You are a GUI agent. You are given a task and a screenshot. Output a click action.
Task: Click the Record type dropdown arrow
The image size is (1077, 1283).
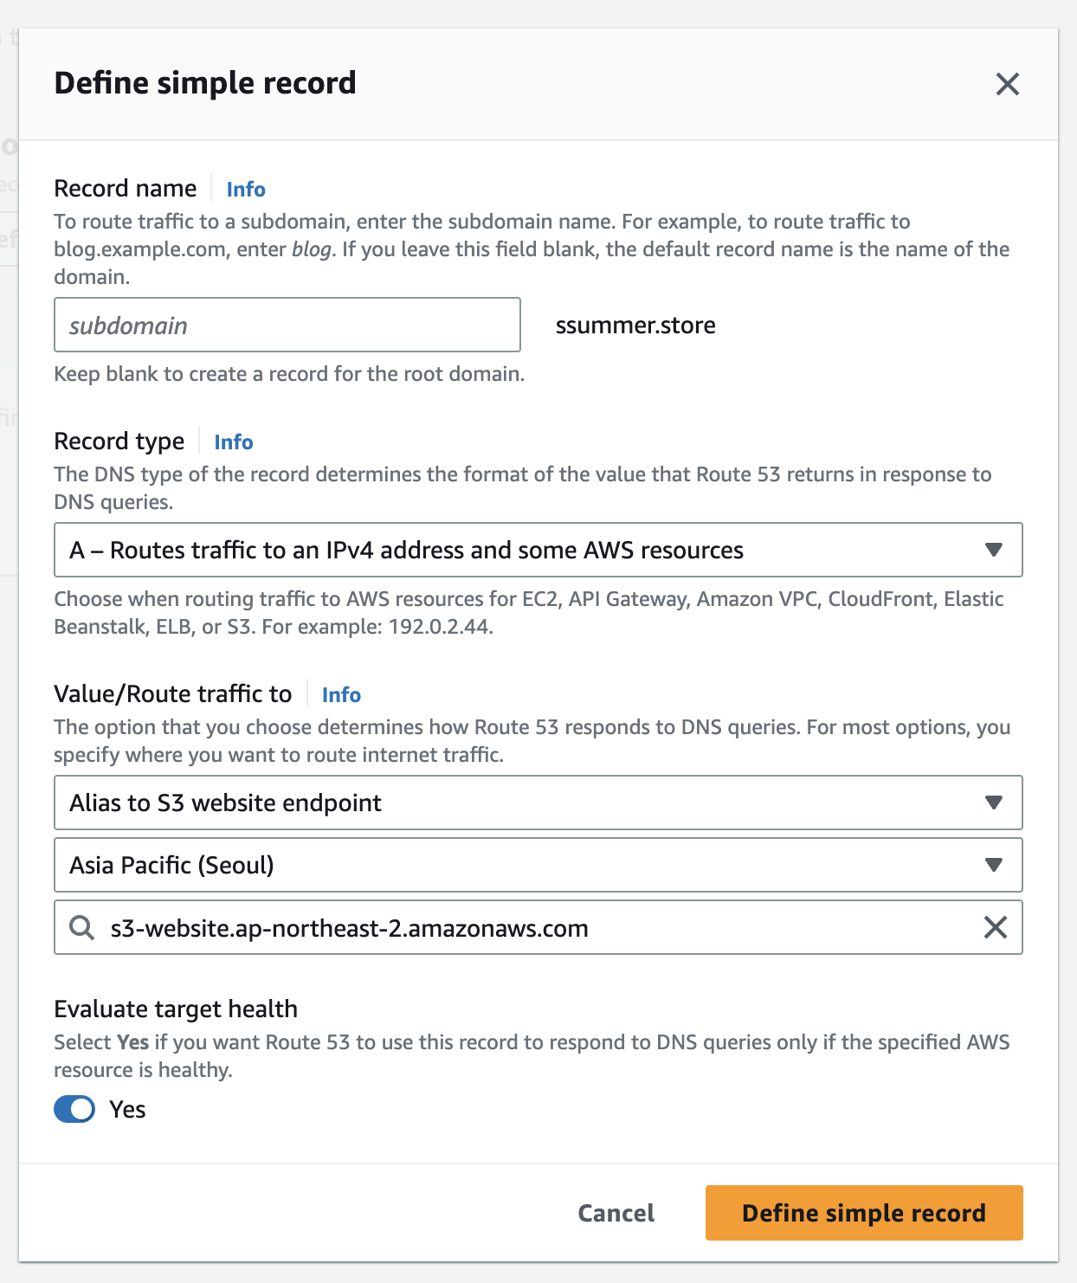click(993, 550)
